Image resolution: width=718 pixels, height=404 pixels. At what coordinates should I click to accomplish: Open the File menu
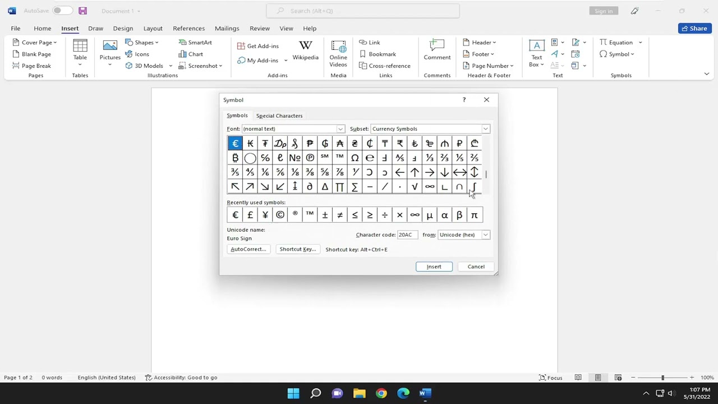[x=16, y=28]
